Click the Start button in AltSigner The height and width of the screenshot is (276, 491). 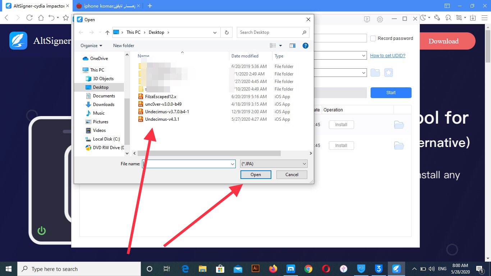tap(391, 93)
